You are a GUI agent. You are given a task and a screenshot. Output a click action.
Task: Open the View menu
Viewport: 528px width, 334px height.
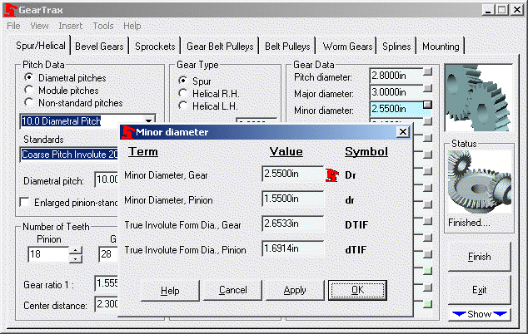coord(39,26)
